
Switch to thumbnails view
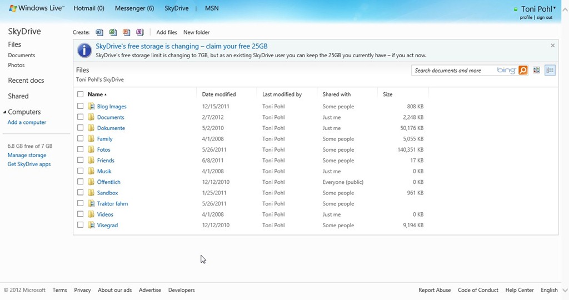(x=536, y=71)
